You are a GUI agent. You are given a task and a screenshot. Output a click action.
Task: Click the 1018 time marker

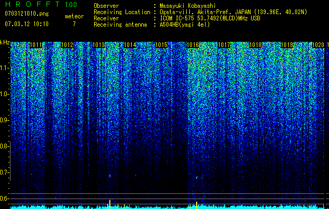point(256,45)
